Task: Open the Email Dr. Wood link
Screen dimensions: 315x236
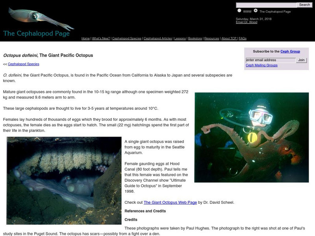Action: (246, 22)
